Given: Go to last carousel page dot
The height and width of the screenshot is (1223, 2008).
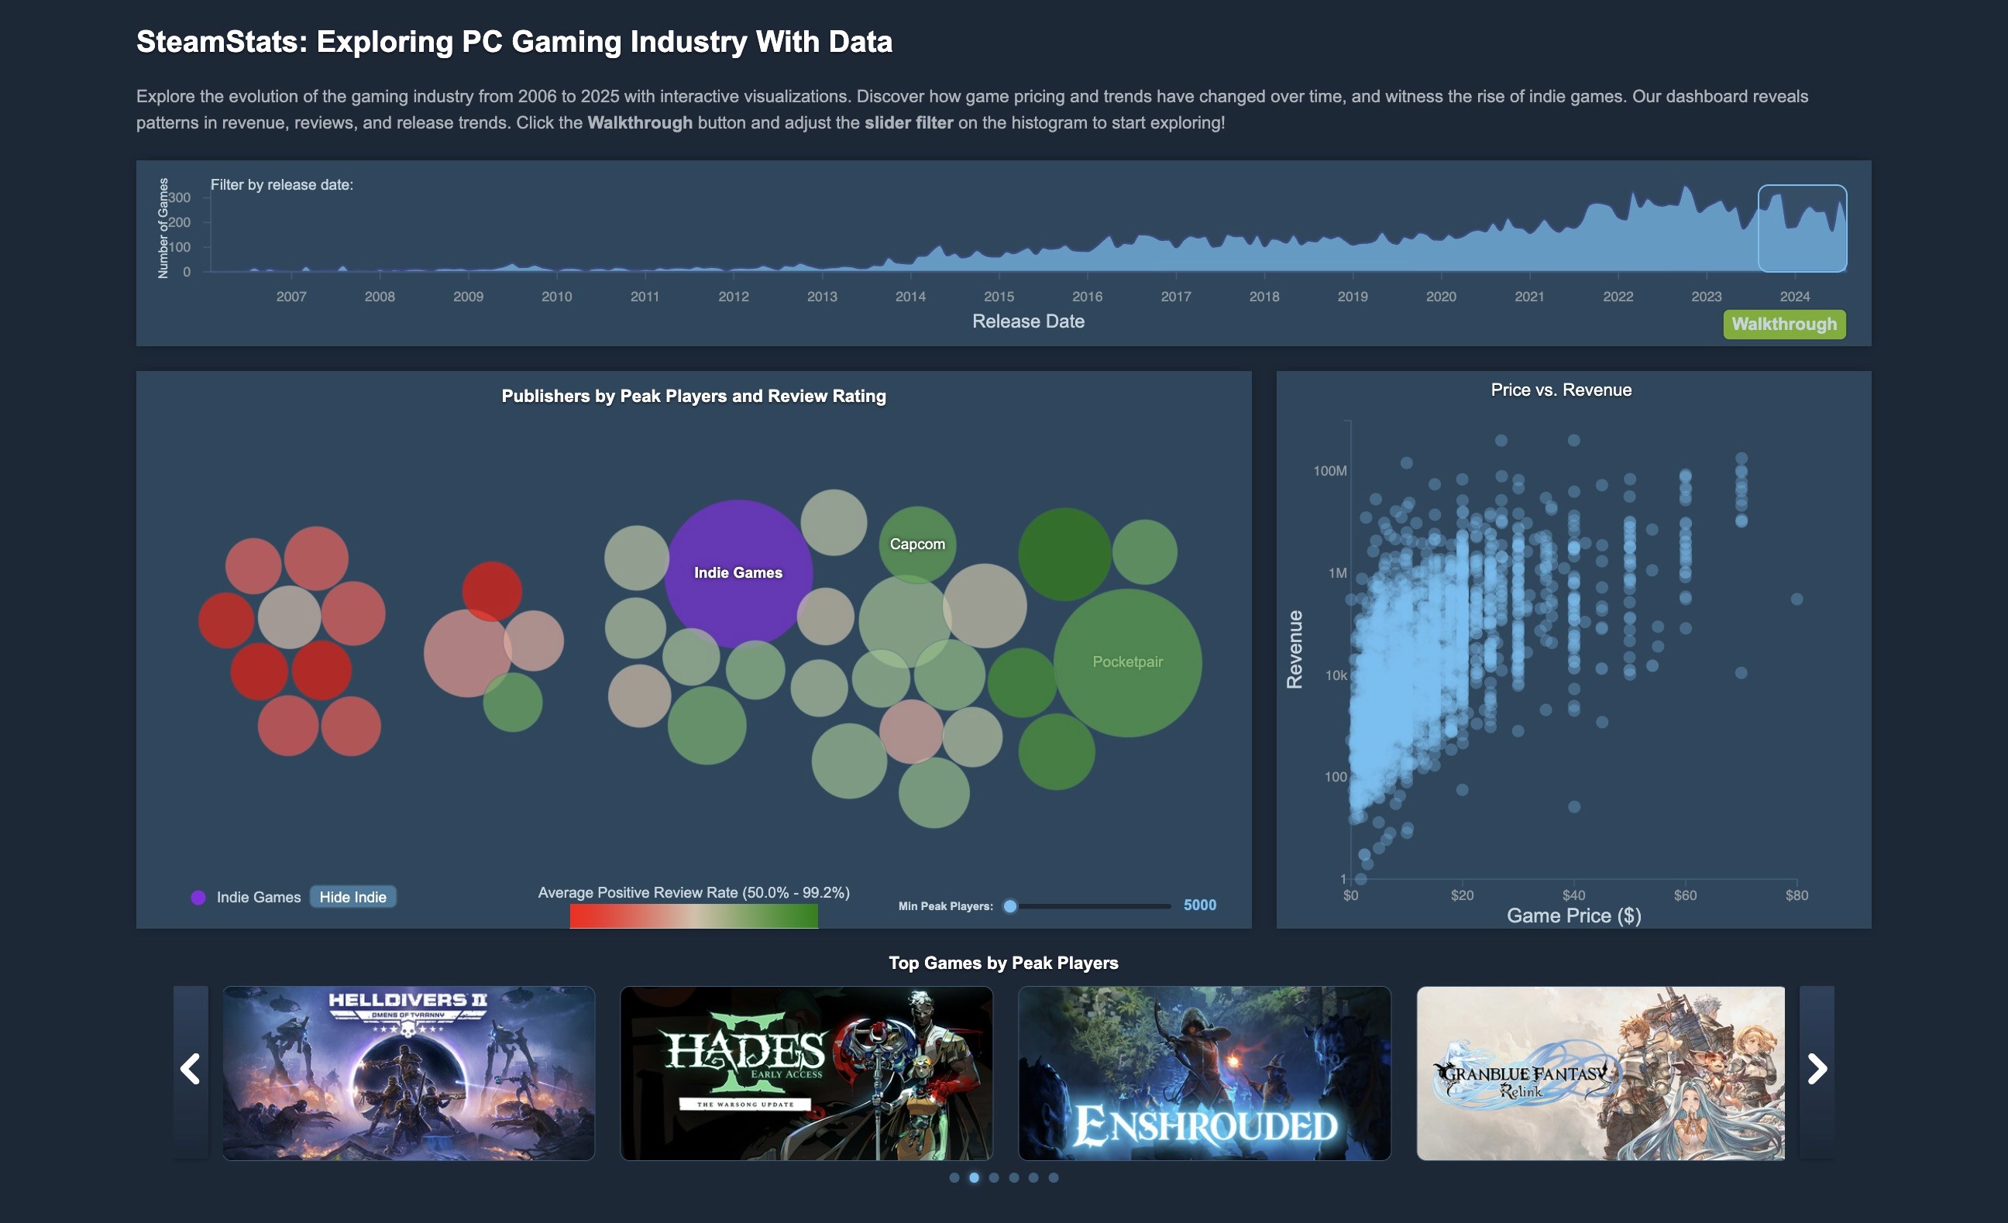Looking at the screenshot, I should coord(1054,1177).
